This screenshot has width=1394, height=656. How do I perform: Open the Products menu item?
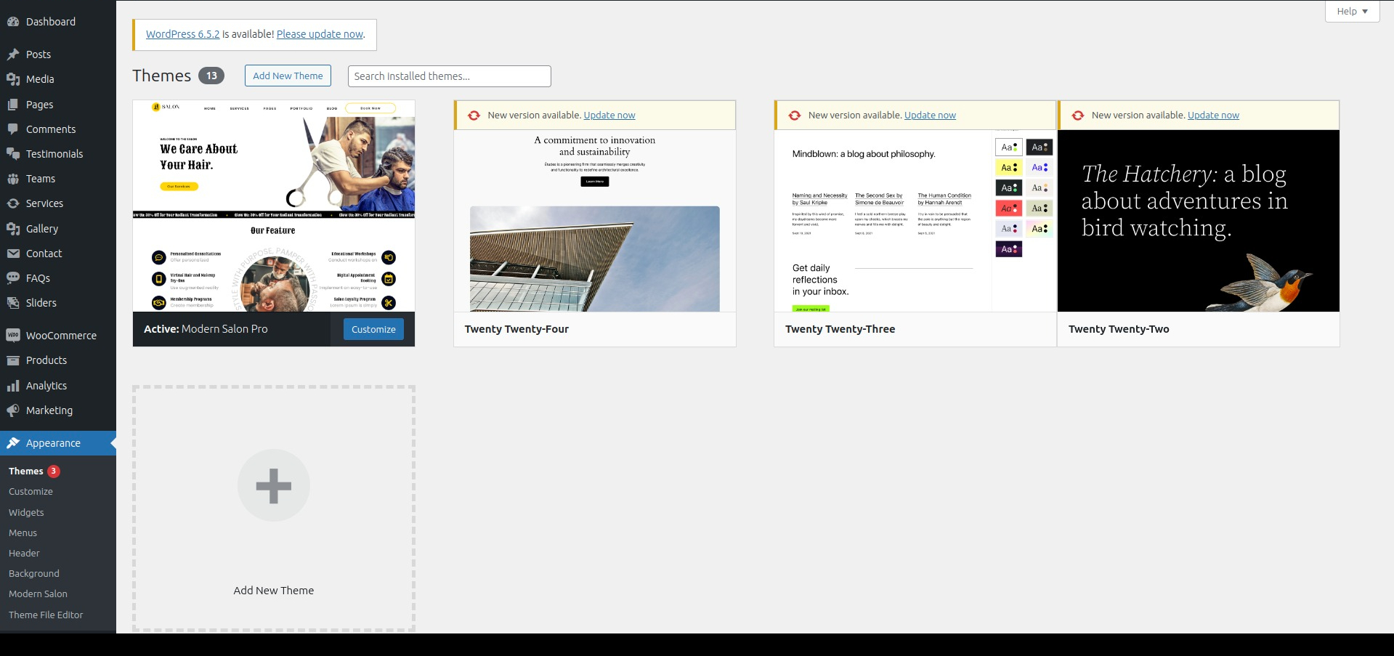coord(58,360)
